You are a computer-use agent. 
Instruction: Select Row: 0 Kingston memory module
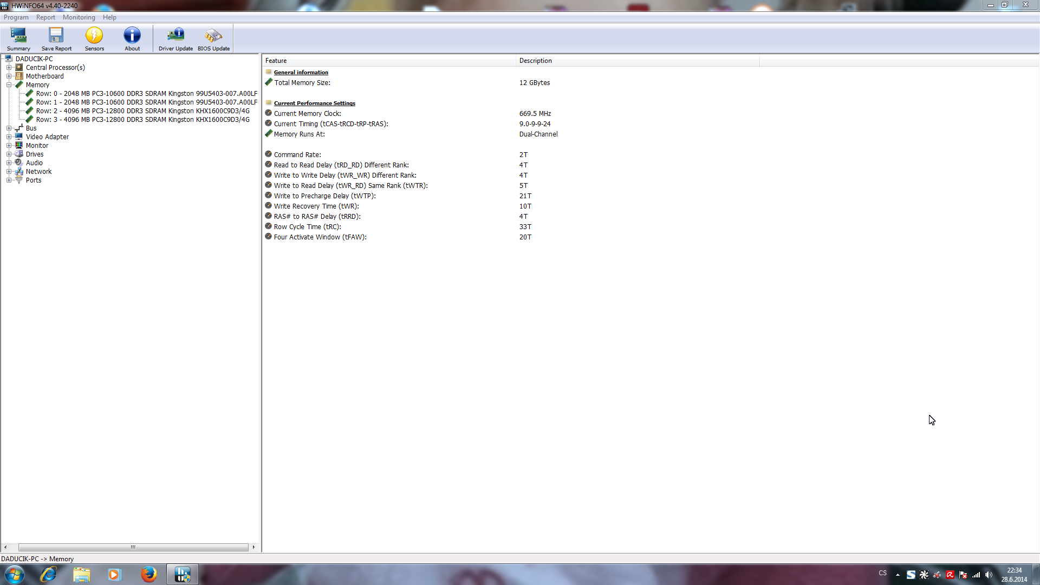click(x=146, y=94)
